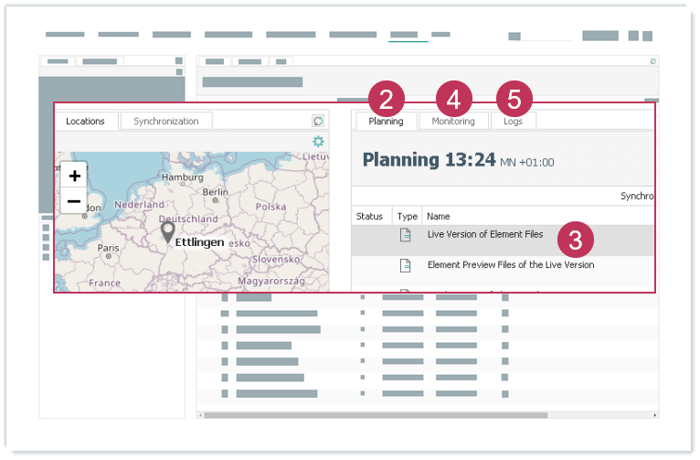Open map settings gear icon
This screenshot has width=700, height=460.
(x=318, y=141)
